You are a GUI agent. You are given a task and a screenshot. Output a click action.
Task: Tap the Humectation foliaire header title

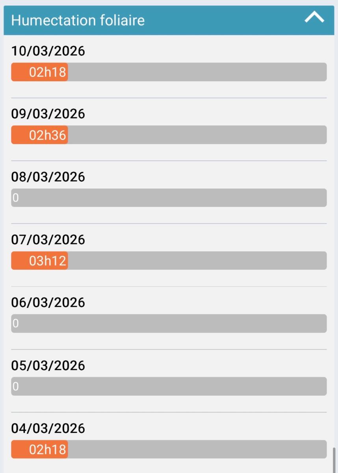[78, 20]
